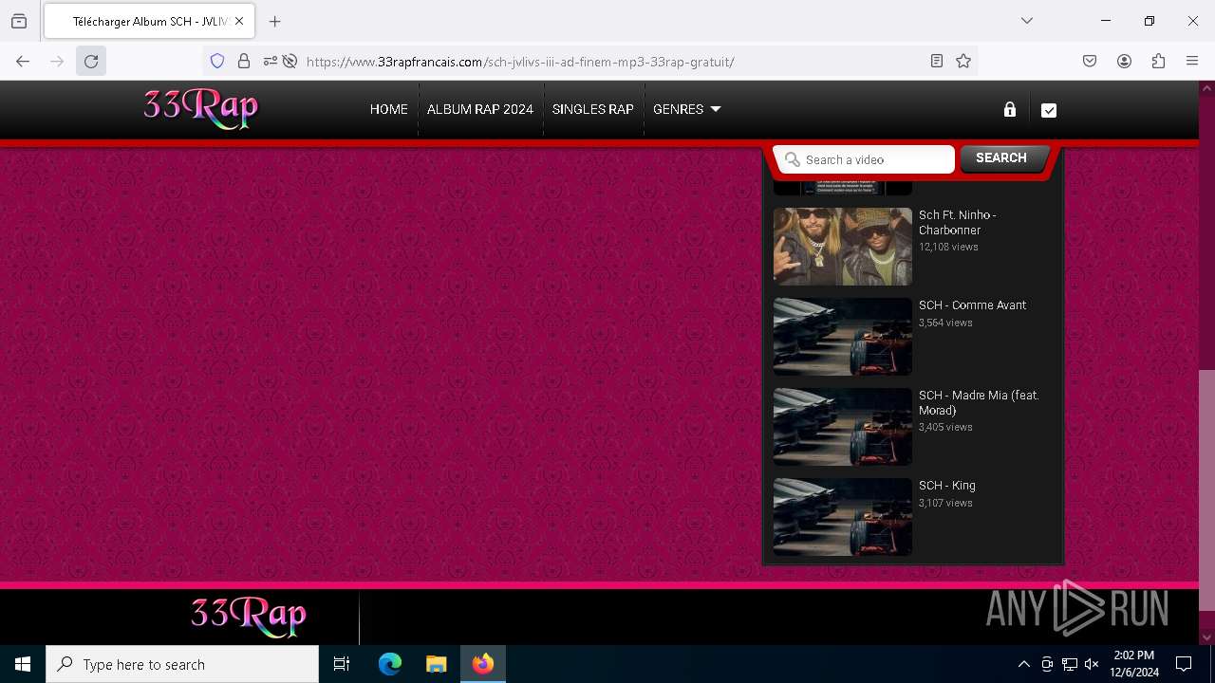Open Windows Start menu
The width and height of the screenshot is (1215, 683).
(23, 664)
